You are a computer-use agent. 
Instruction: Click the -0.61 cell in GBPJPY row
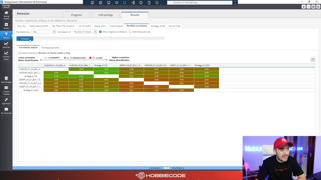click(x=207, y=79)
